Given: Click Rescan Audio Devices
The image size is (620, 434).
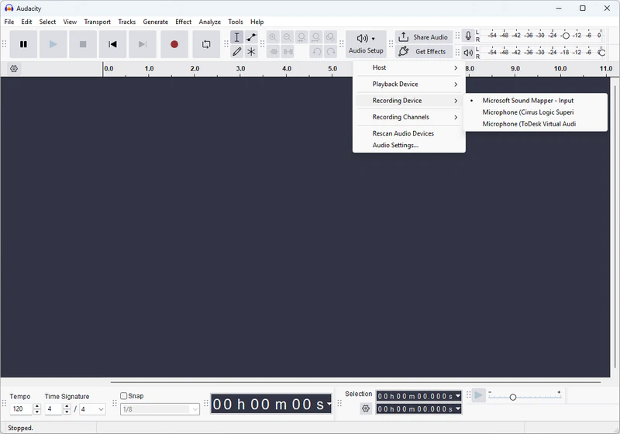Looking at the screenshot, I should 409,133.
